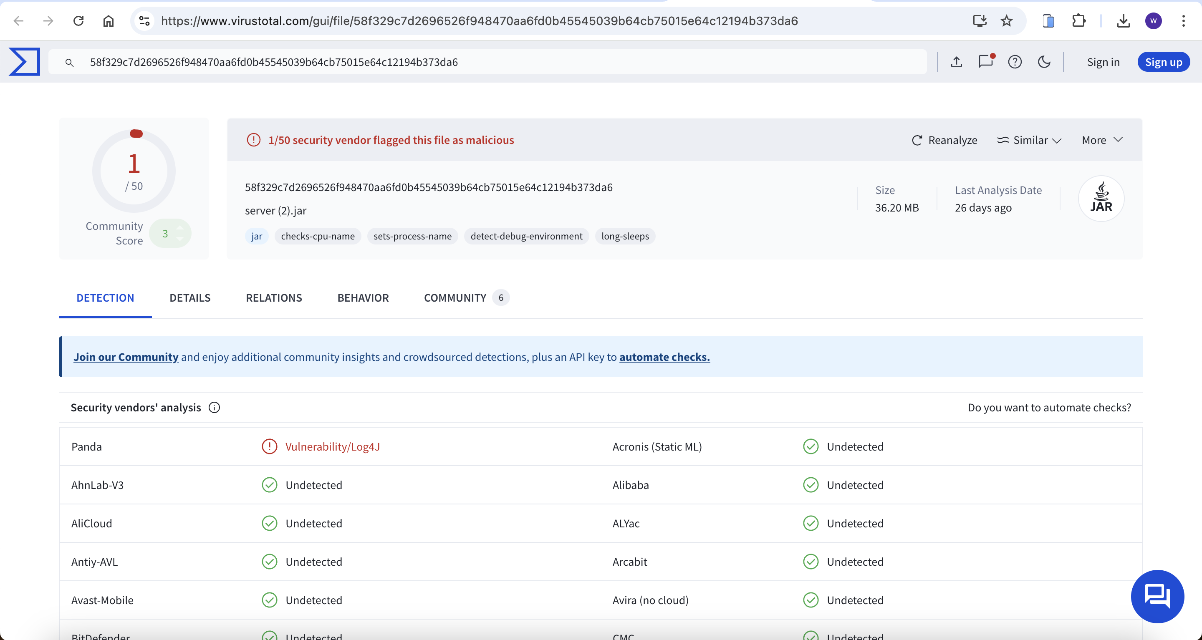Open the blue chat bubble widget
The image size is (1202, 640).
click(x=1157, y=596)
